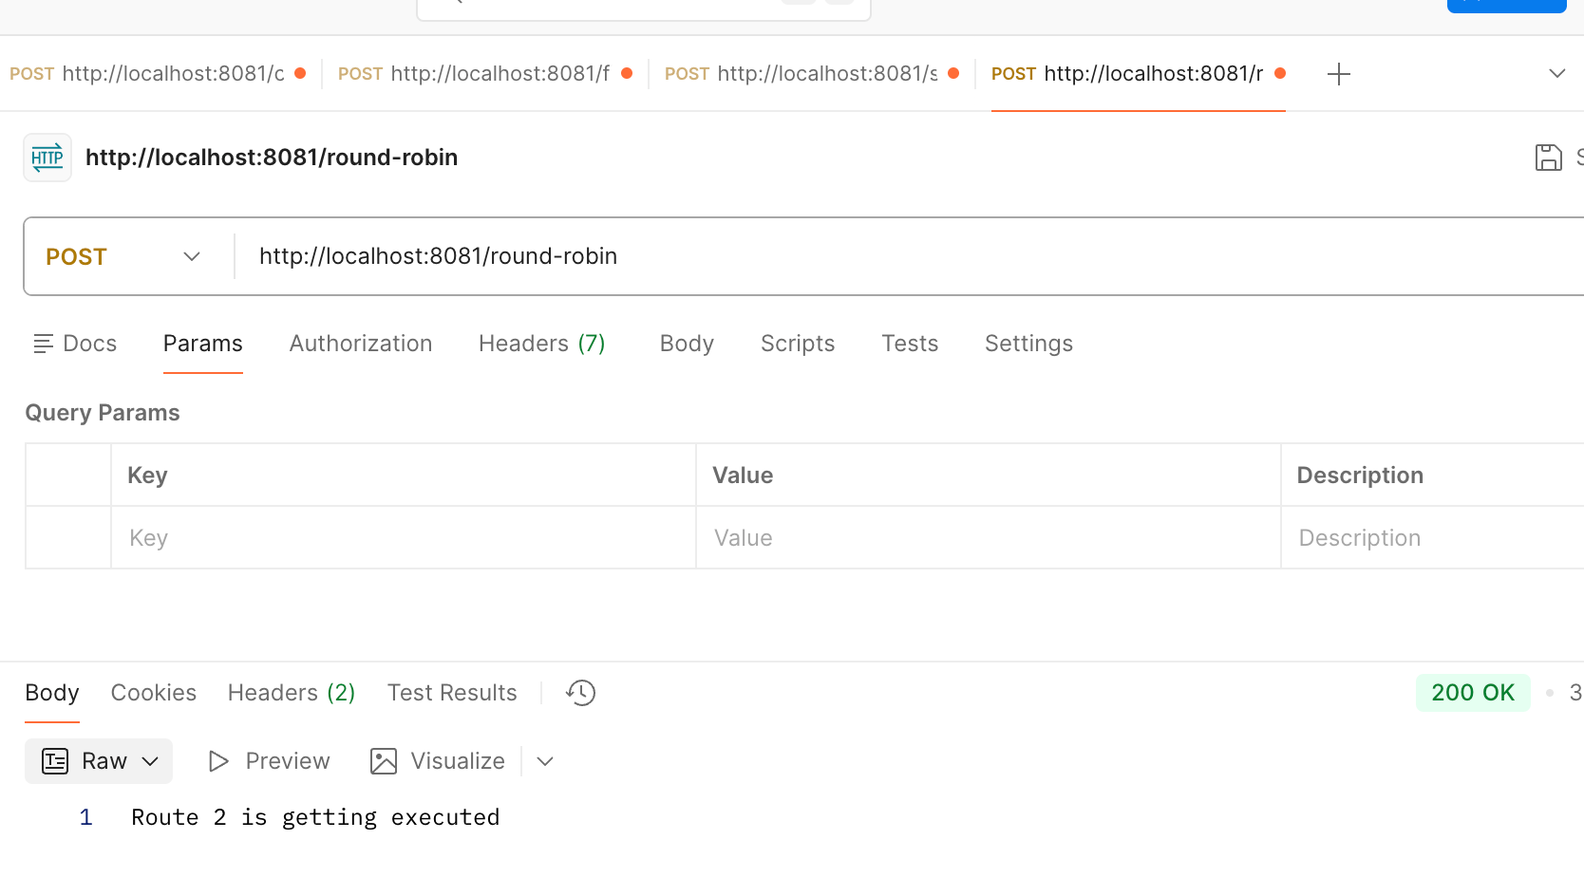
Task: View the Test Results tab
Action: point(452,693)
